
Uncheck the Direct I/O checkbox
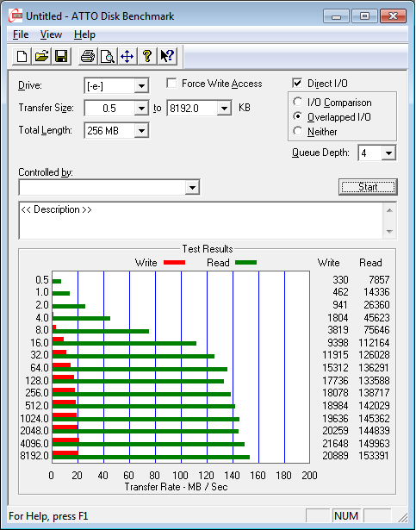[x=297, y=83]
